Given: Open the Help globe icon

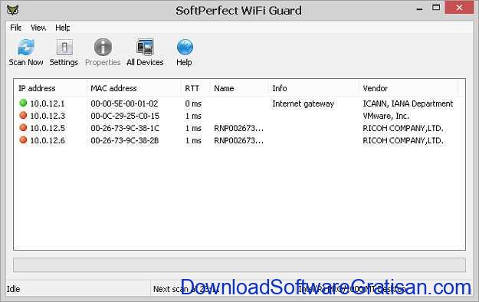Looking at the screenshot, I should [185, 47].
